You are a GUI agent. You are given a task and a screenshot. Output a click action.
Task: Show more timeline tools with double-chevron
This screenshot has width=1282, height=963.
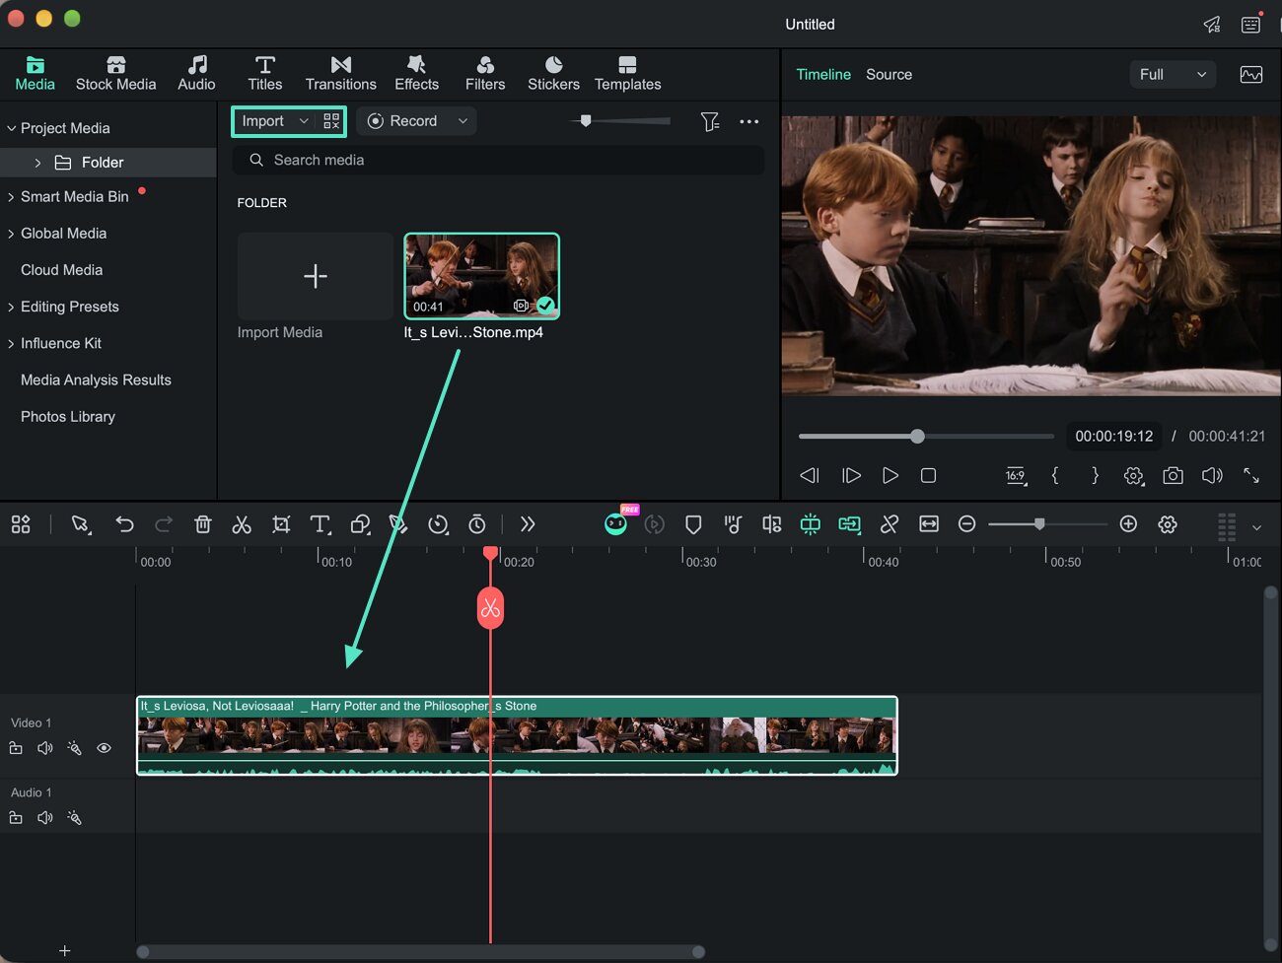coord(528,524)
